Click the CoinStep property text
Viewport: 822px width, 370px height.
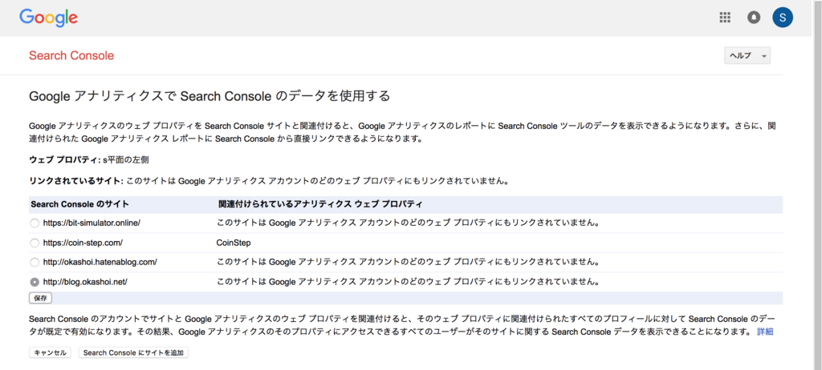(234, 243)
